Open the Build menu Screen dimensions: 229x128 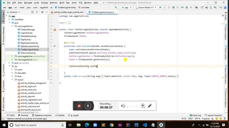coord(62,2)
